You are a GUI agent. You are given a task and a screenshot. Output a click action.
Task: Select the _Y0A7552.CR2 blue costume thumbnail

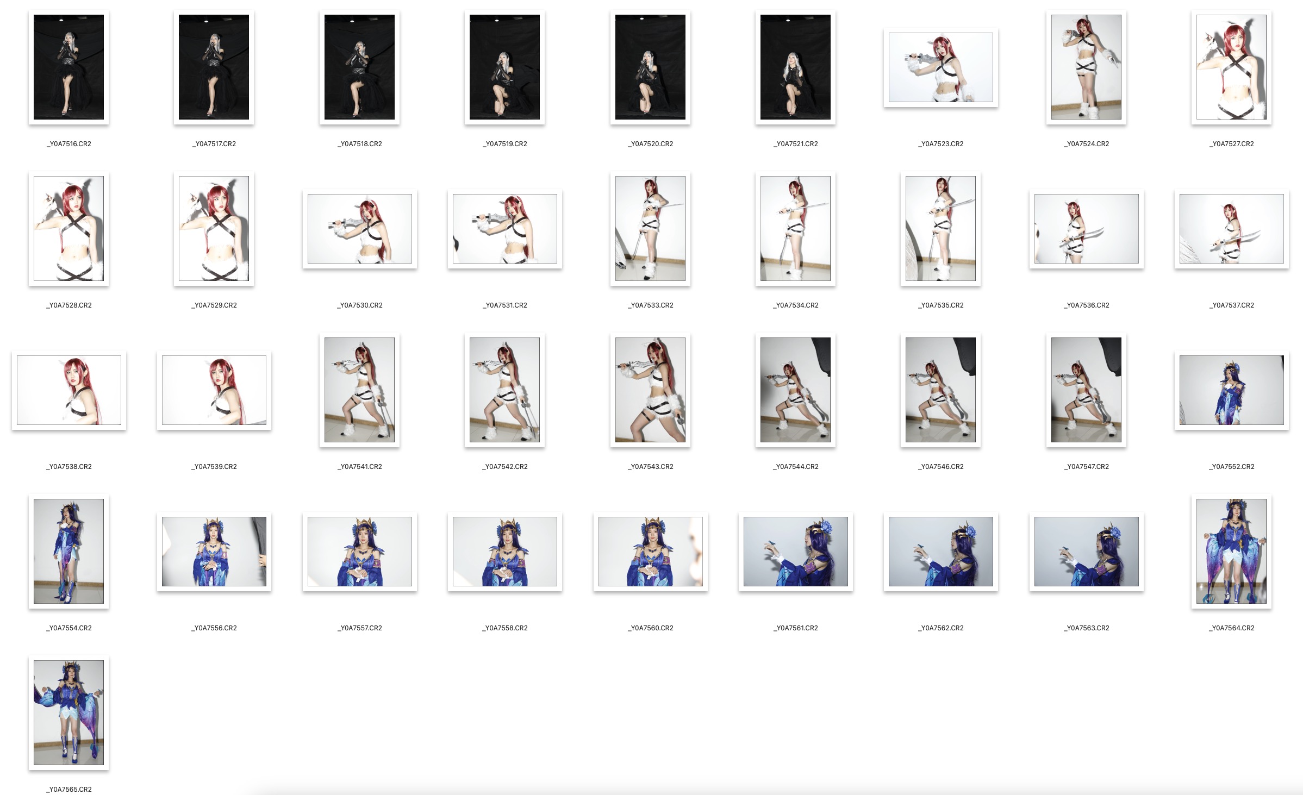coord(1231,390)
